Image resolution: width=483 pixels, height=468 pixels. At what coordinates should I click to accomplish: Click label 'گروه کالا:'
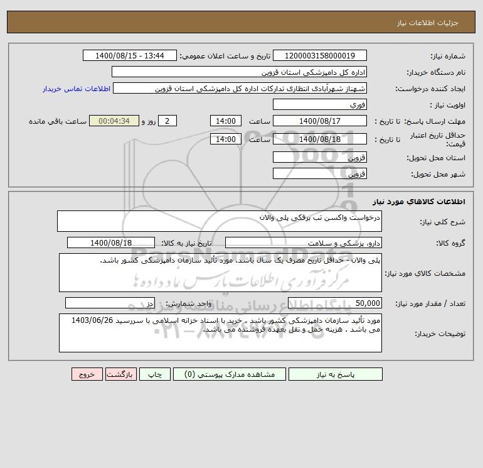tap(450, 243)
